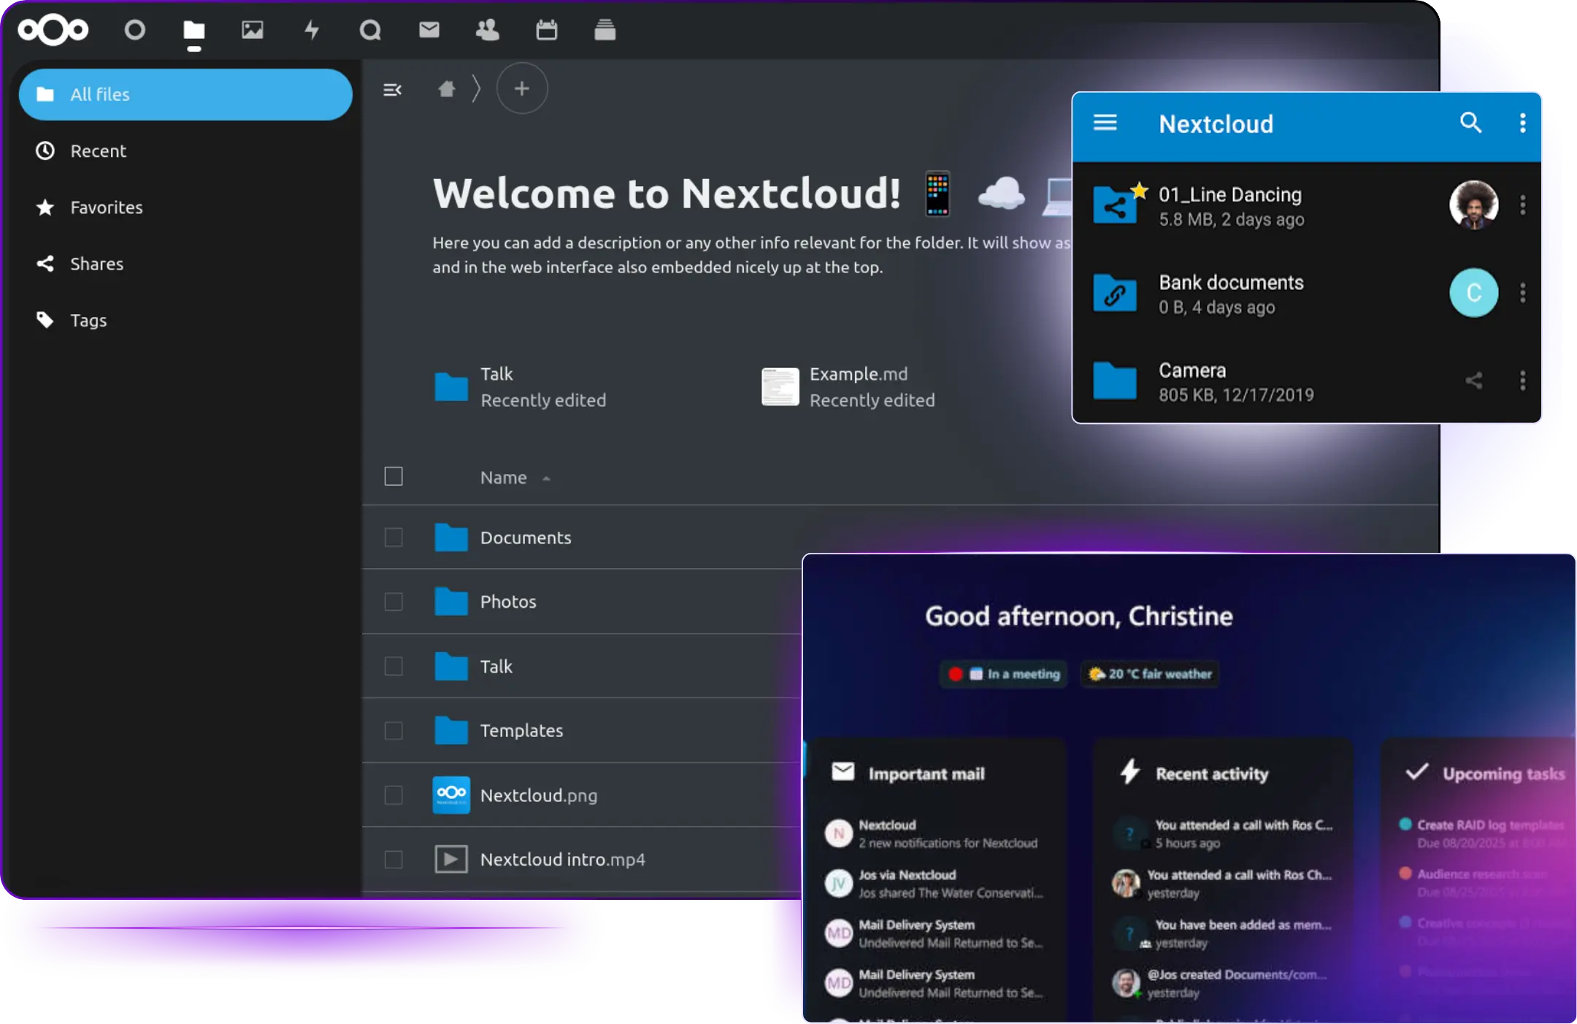This screenshot has width=1577, height=1024.
Task: Open the Talk app icon
Action: [x=370, y=30]
